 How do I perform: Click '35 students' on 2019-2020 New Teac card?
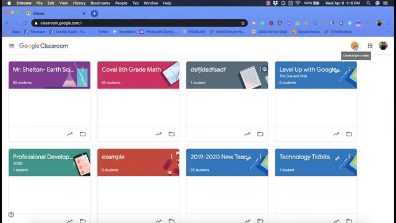pos(200,170)
